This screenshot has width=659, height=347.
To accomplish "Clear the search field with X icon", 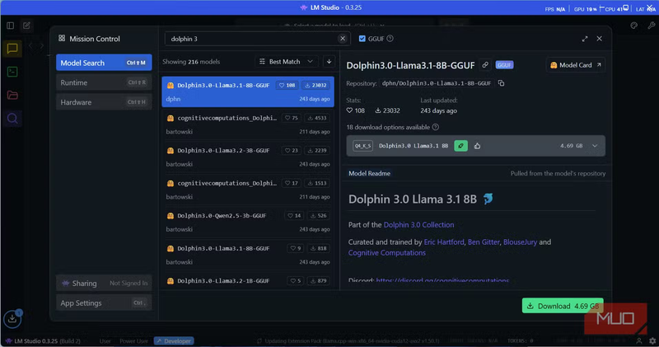I will click(344, 39).
